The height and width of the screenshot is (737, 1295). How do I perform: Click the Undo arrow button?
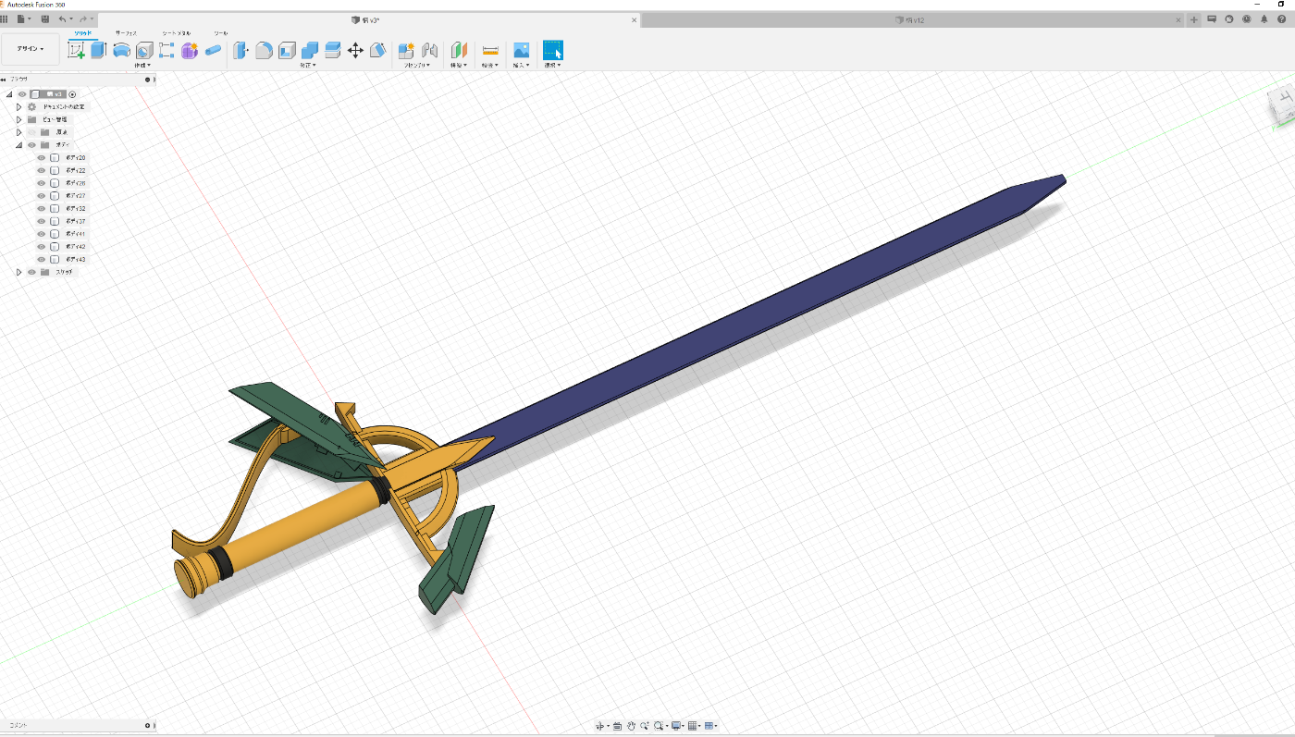(x=62, y=18)
